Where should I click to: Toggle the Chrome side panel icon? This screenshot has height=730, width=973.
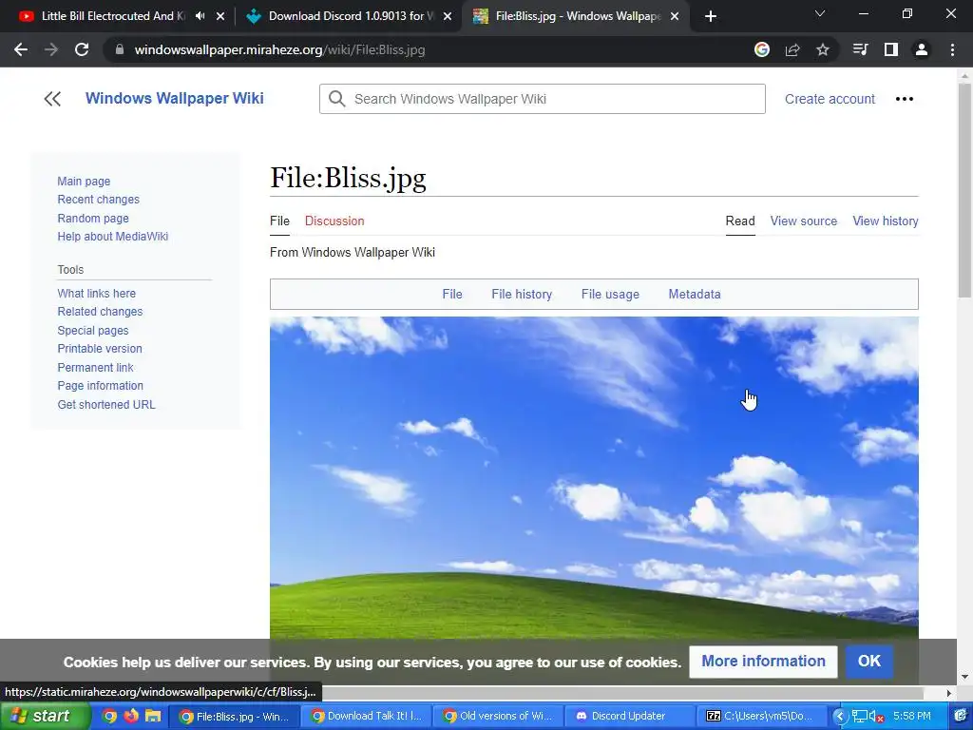click(891, 49)
